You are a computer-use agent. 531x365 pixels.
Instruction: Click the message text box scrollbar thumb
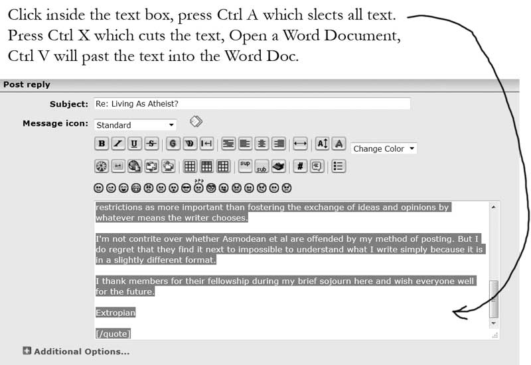[x=493, y=297]
